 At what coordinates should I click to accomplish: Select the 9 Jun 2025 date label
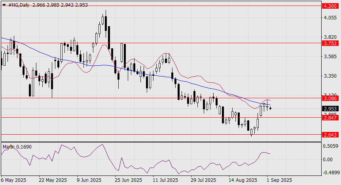(89, 180)
